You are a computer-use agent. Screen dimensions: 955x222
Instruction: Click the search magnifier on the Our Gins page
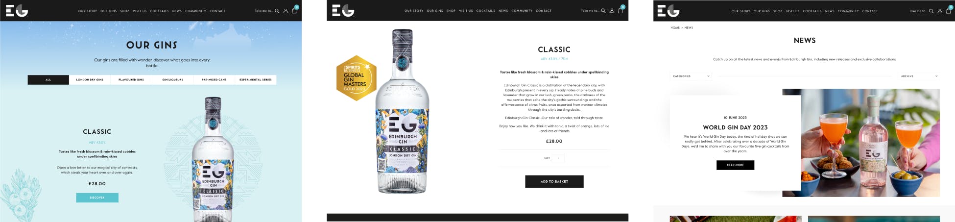[277, 11]
